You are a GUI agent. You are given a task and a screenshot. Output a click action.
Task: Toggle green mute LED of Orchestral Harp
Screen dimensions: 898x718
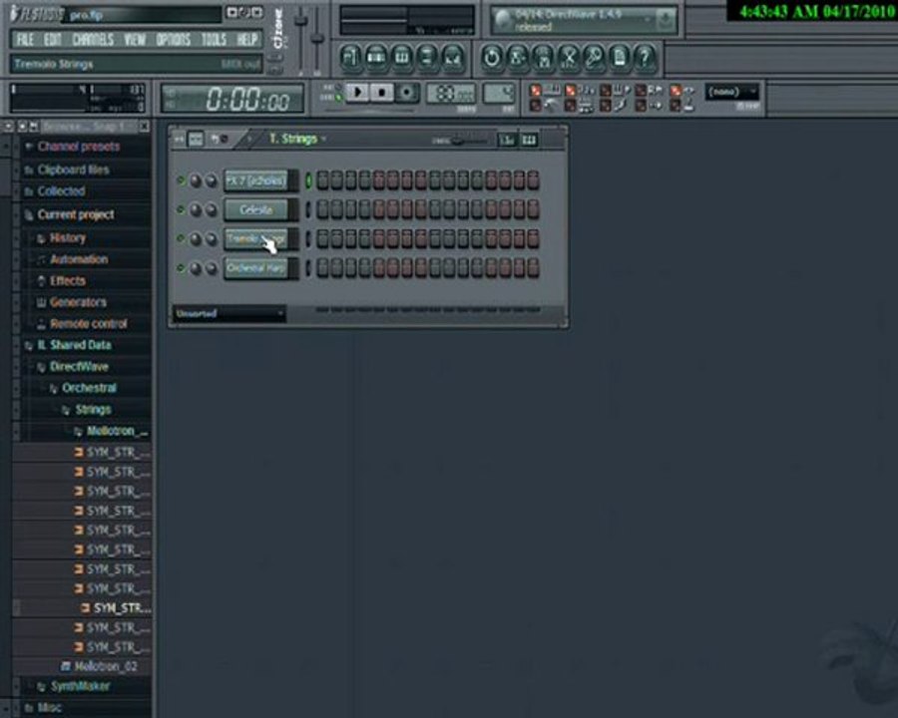[x=181, y=268]
